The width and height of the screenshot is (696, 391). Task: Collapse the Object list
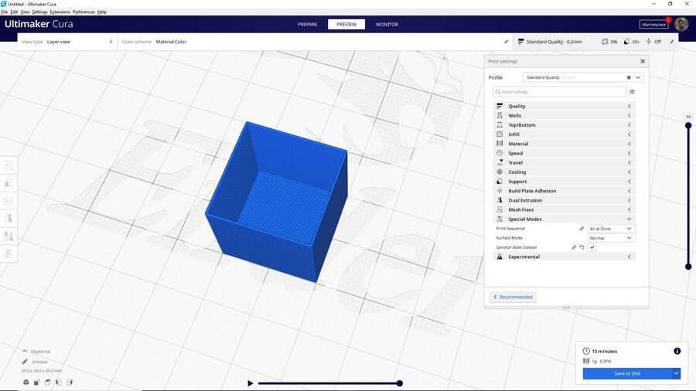pyautogui.click(x=25, y=351)
